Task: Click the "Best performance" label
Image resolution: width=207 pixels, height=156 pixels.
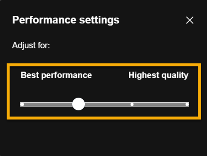Action: click(56, 75)
